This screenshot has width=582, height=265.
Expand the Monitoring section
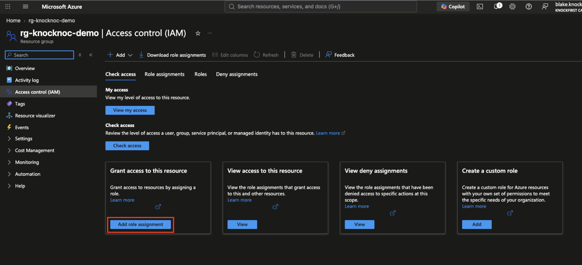[9, 162]
